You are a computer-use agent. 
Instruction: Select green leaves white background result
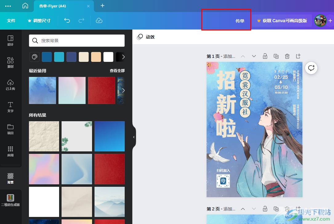[x=77, y=136]
